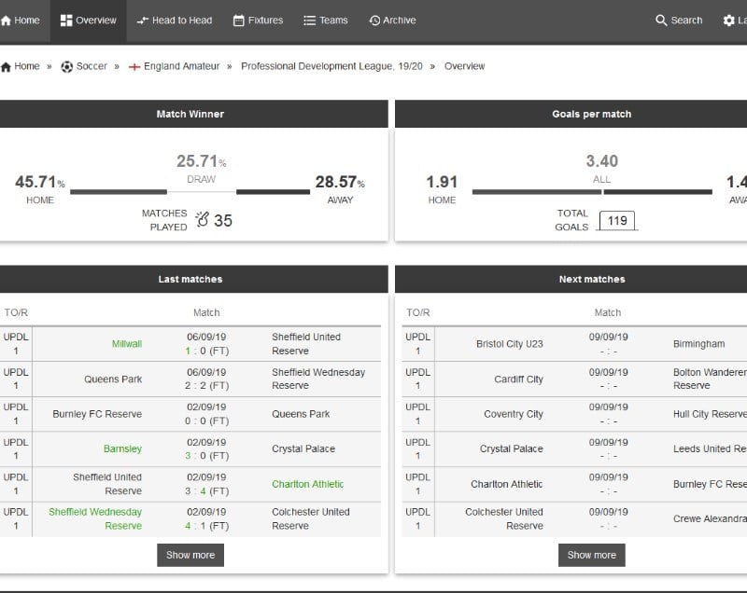Open the Millwall 1 : 0 (FT) score
The image size is (747, 593).
pos(206,351)
